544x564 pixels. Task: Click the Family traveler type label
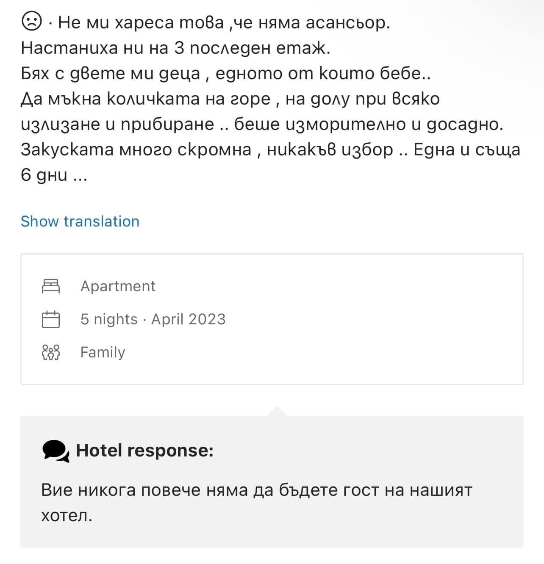click(x=103, y=352)
